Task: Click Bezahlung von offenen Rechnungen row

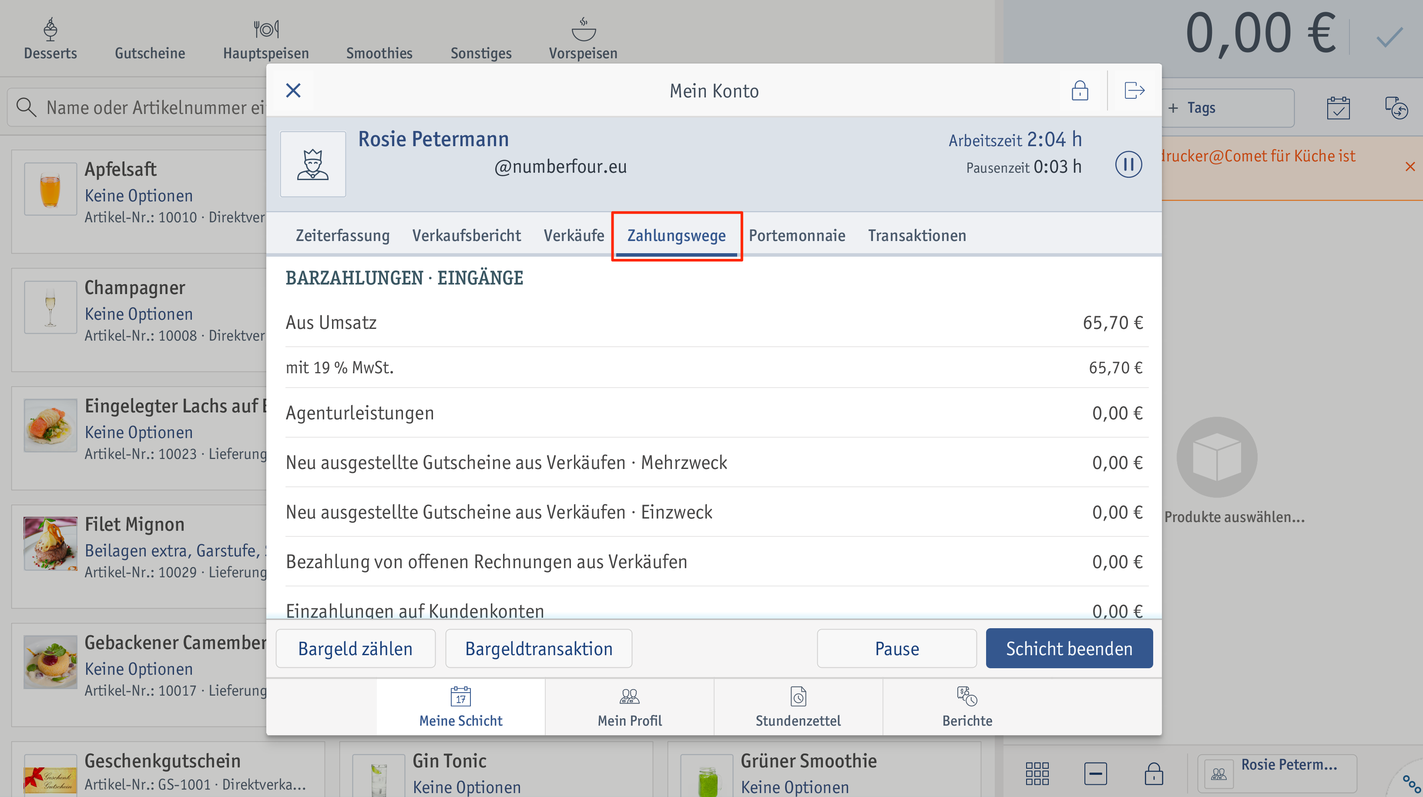Action: click(716, 562)
